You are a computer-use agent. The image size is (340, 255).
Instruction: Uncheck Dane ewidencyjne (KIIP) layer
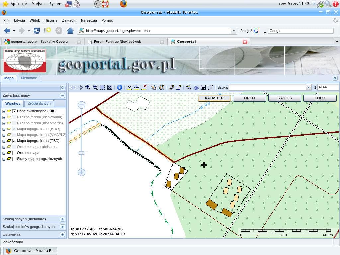(14, 111)
